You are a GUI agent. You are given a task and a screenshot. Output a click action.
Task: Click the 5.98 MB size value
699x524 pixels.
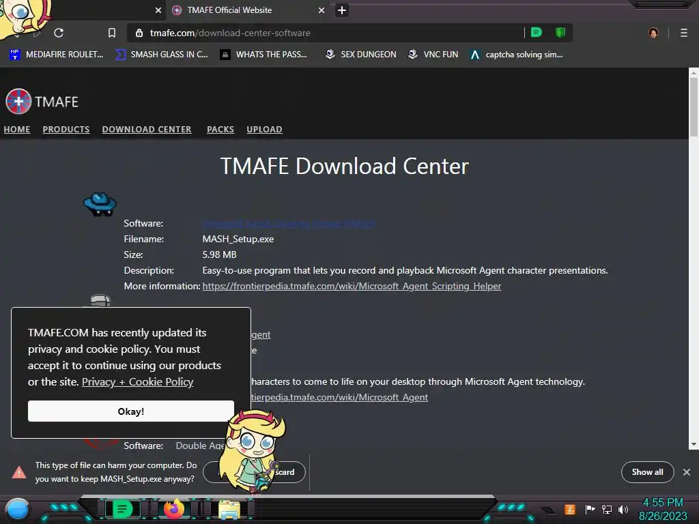(x=219, y=254)
